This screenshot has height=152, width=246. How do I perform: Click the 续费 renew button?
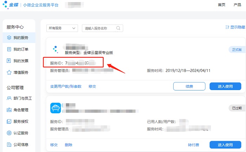click(189, 86)
